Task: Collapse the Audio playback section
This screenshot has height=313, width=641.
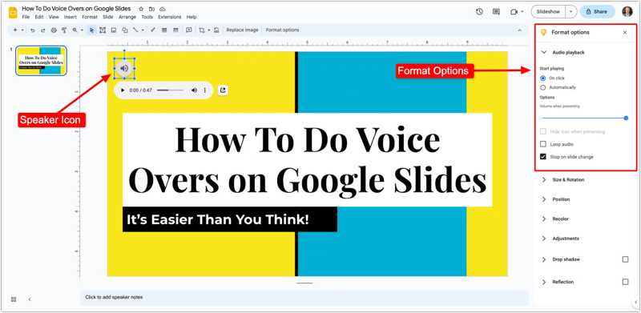Action: point(544,52)
